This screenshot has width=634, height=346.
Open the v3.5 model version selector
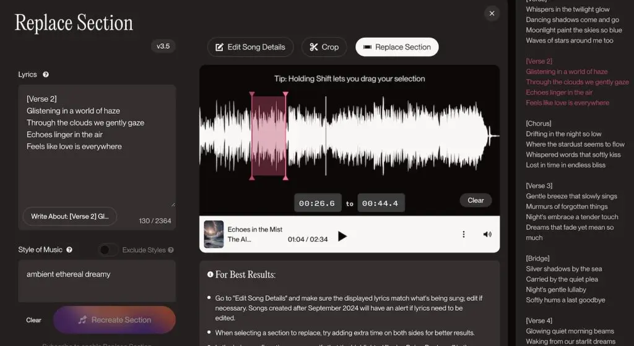pos(163,46)
